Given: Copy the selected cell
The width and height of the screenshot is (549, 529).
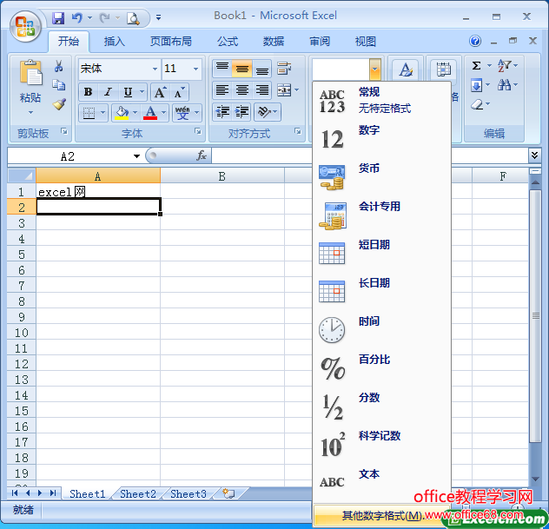Looking at the screenshot, I should [58, 85].
